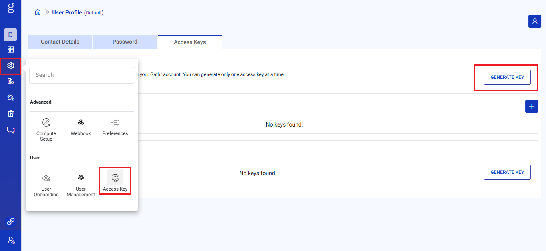The height and width of the screenshot is (251, 546).
Task: Open Compute Setup from the settings panel
Action: point(46,129)
